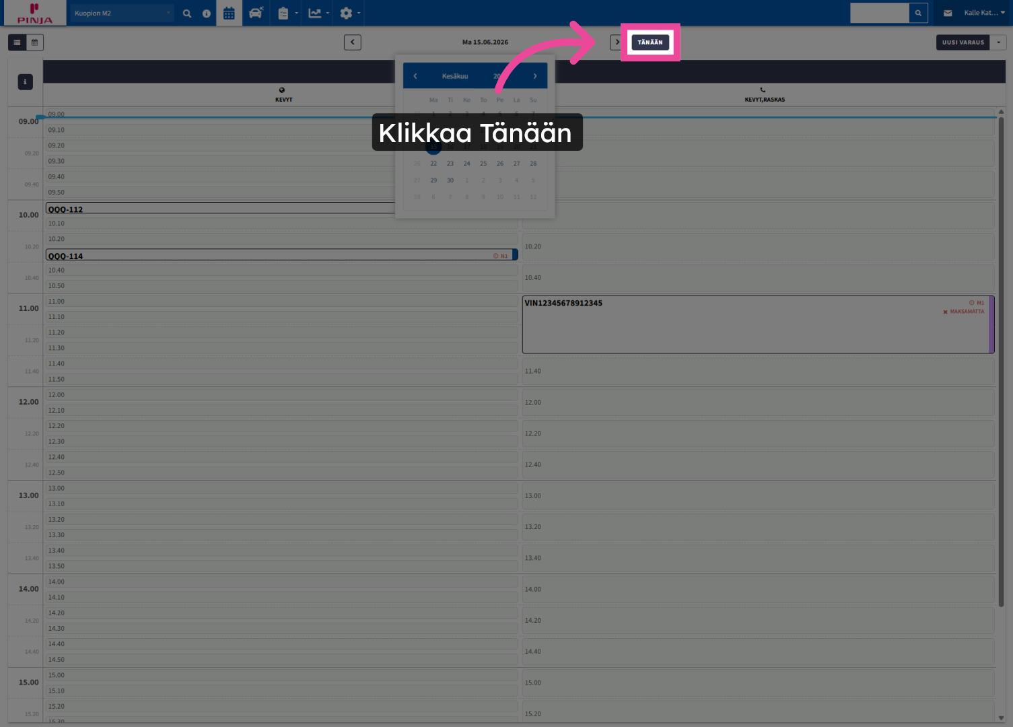The height and width of the screenshot is (727, 1013).
Task: Expand the arrow beside Uusi varaus
Action: pyautogui.click(x=998, y=42)
